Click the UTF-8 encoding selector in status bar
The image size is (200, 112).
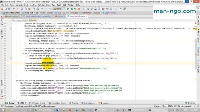click(x=177, y=106)
